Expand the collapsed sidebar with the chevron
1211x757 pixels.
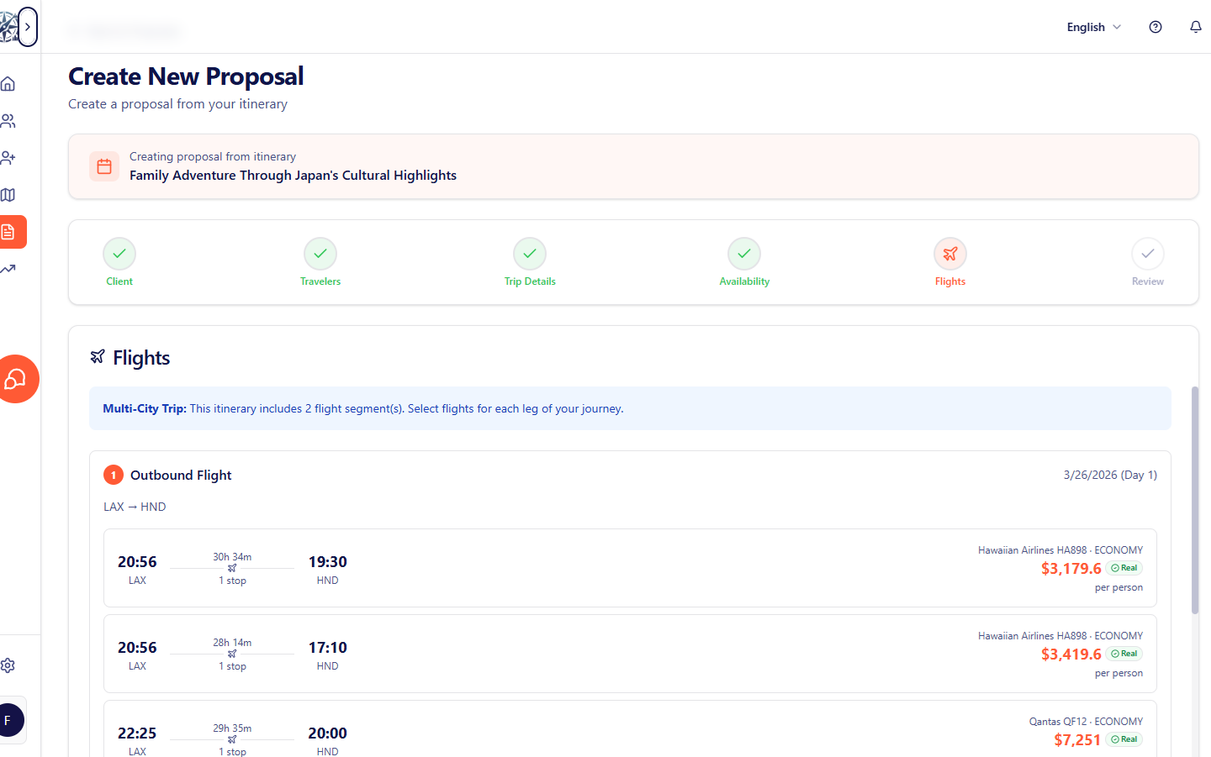[x=28, y=26]
